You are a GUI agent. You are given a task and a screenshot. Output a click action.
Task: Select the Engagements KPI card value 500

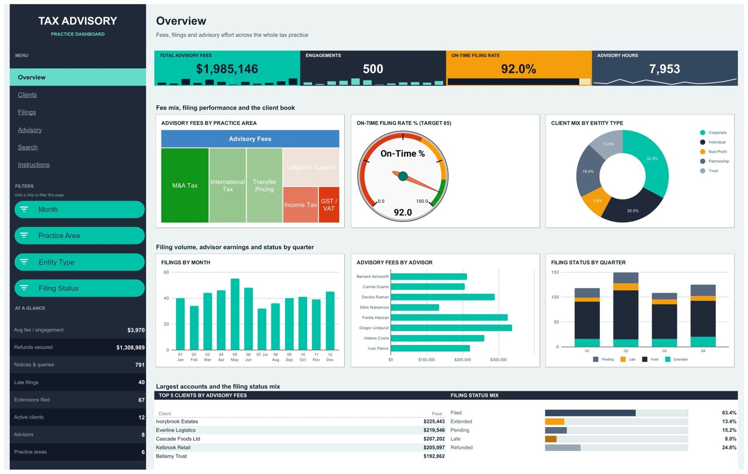[373, 69]
